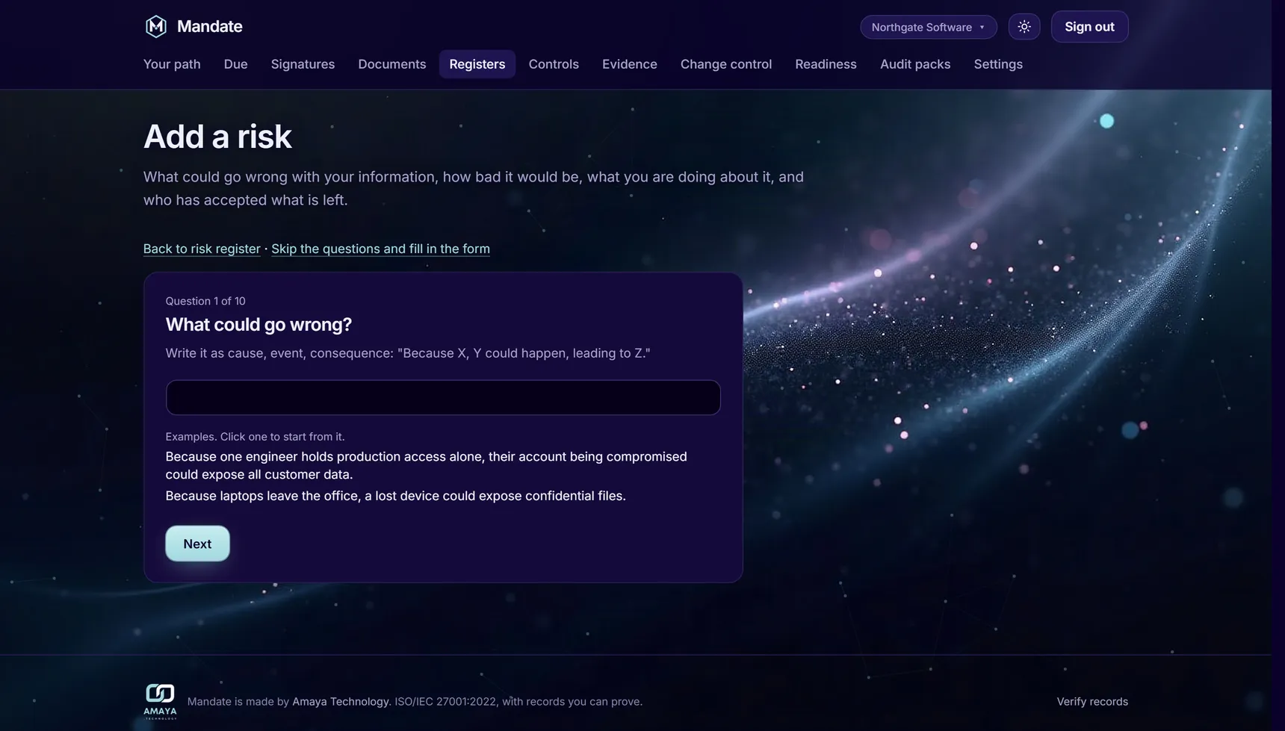This screenshot has height=731, width=1285.
Task: Open the Controls tab
Action: tap(554, 64)
